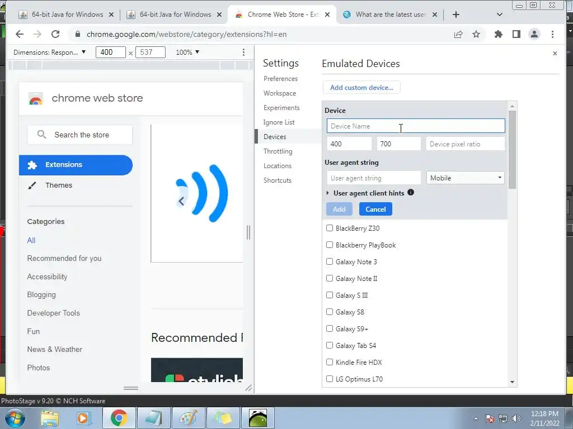The image size is (573, 429).
Task: Open the Extensions puzzle icon
Action: pos(499,34)
